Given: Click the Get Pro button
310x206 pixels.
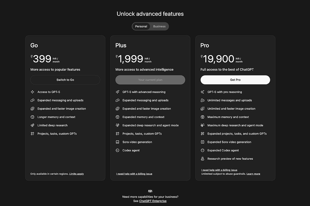Looking at the screenshot, I should [x=235, y=80].
